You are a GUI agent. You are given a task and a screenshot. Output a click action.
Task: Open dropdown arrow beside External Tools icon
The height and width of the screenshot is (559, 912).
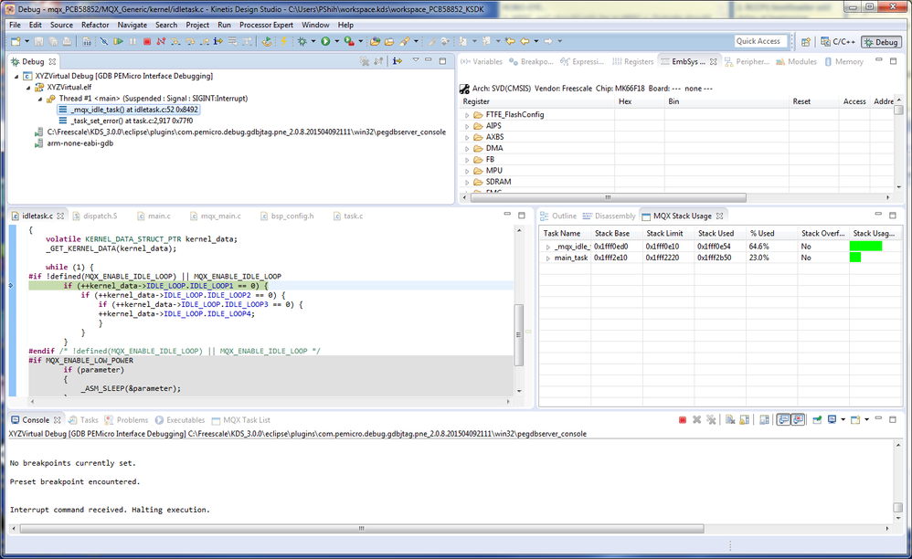point(361,41)
